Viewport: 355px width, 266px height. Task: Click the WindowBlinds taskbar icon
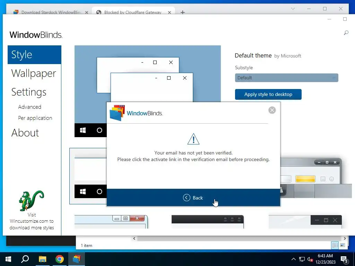(x=77, y=259)
